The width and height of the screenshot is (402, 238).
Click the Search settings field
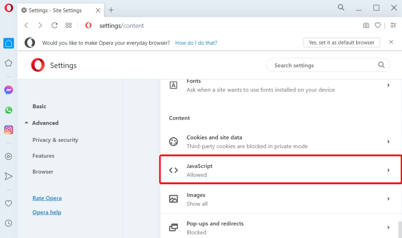point(325,65)
